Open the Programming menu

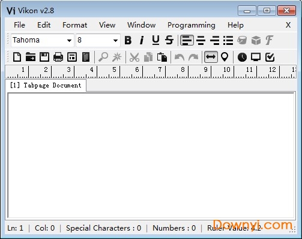click(x=192, y=25)
